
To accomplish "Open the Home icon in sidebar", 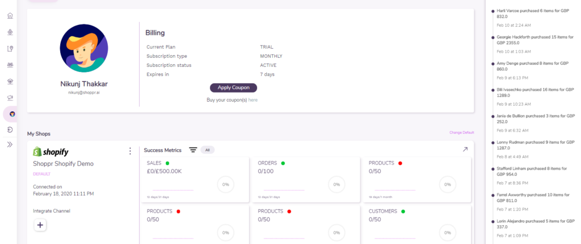I will [10, 15].
